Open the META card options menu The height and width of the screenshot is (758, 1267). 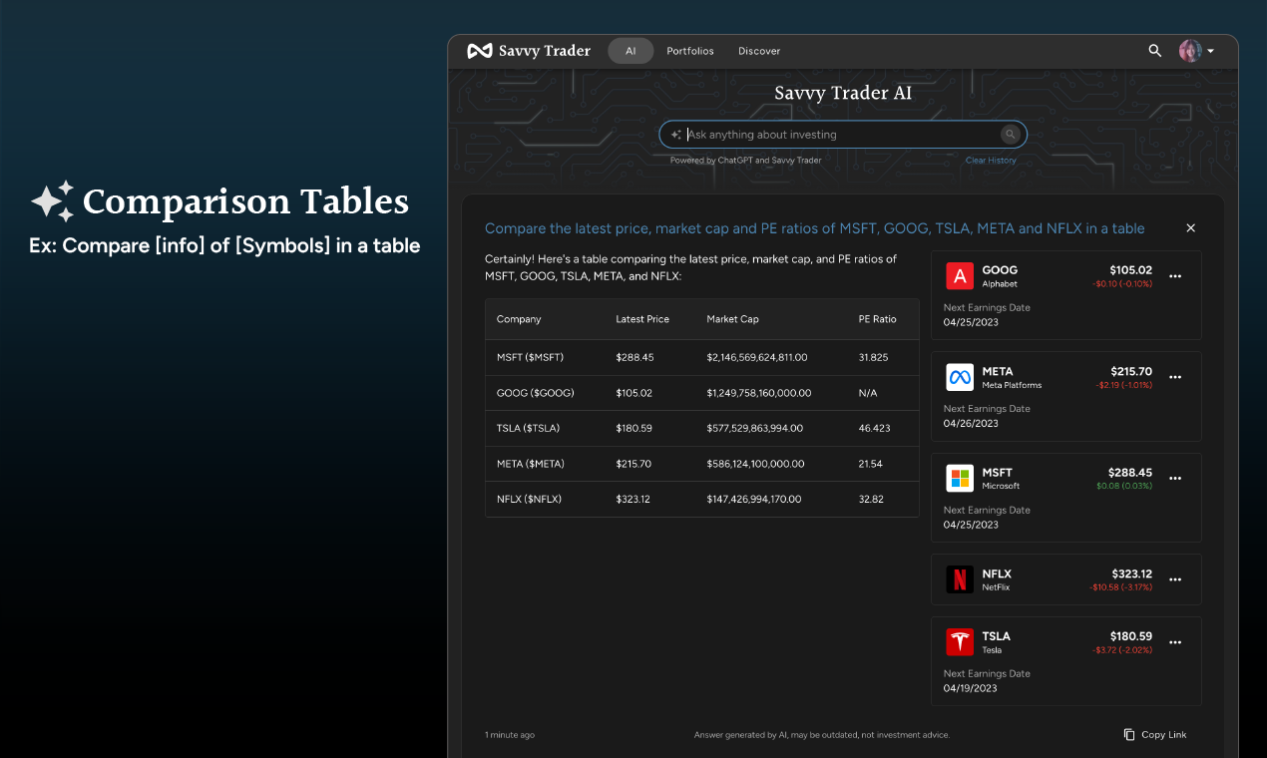coord(1175,377)
